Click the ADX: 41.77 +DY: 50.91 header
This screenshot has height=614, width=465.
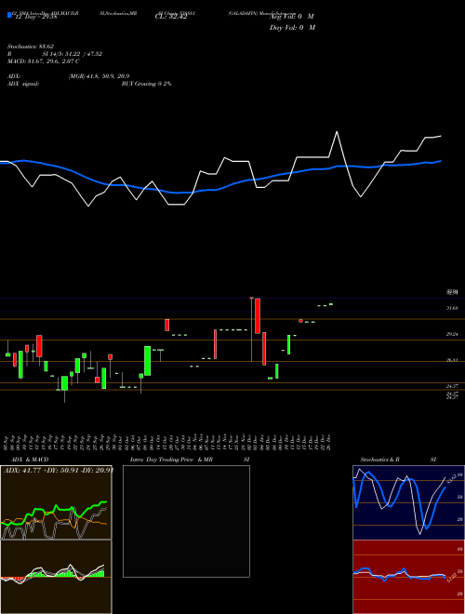pos(58,470)
